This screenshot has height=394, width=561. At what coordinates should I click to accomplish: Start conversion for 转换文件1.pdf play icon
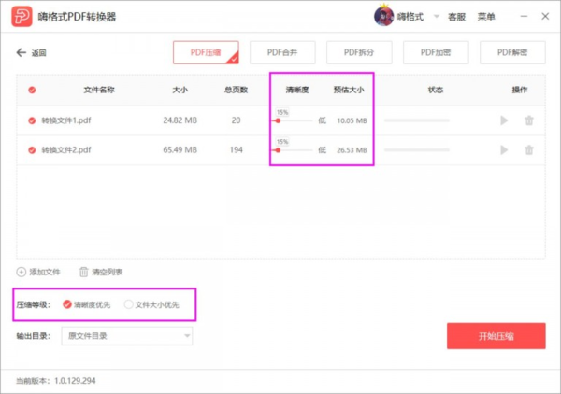coord(505,120)
